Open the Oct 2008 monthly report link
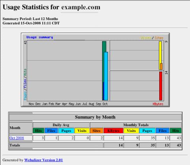Viewport: 190px width, 165px height. (x=17, y=138)
